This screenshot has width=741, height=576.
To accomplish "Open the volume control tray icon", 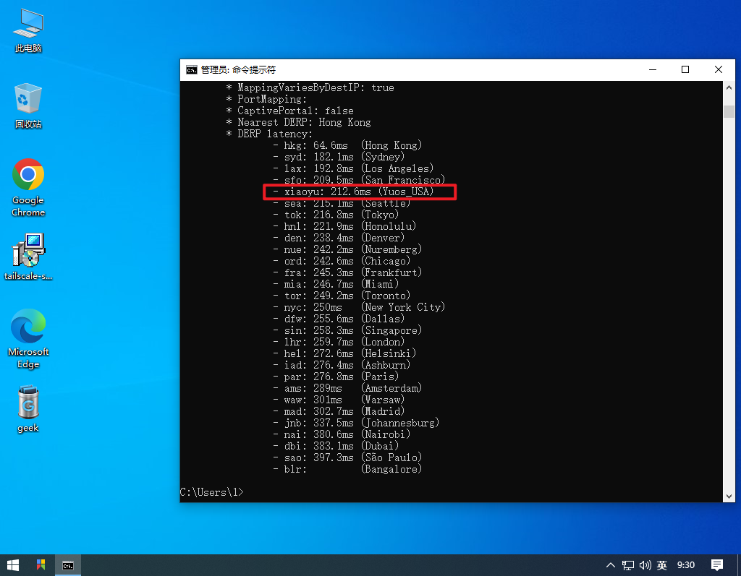I will tap(645, 565).
